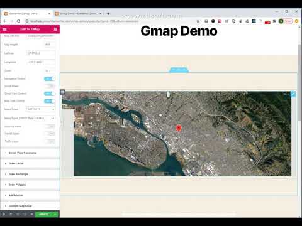Switch to the first browser tab

point(26,14)
